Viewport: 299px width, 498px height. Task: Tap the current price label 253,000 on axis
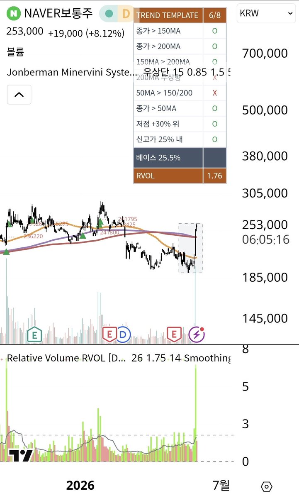pyautogui.click(x=265, y=225)
